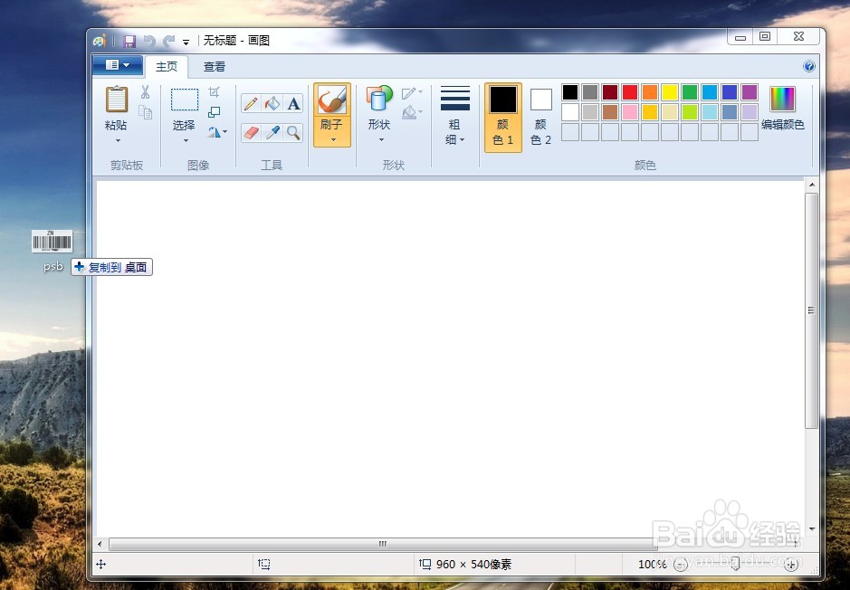Select the Fill with color bucket tool

point(272,103)
